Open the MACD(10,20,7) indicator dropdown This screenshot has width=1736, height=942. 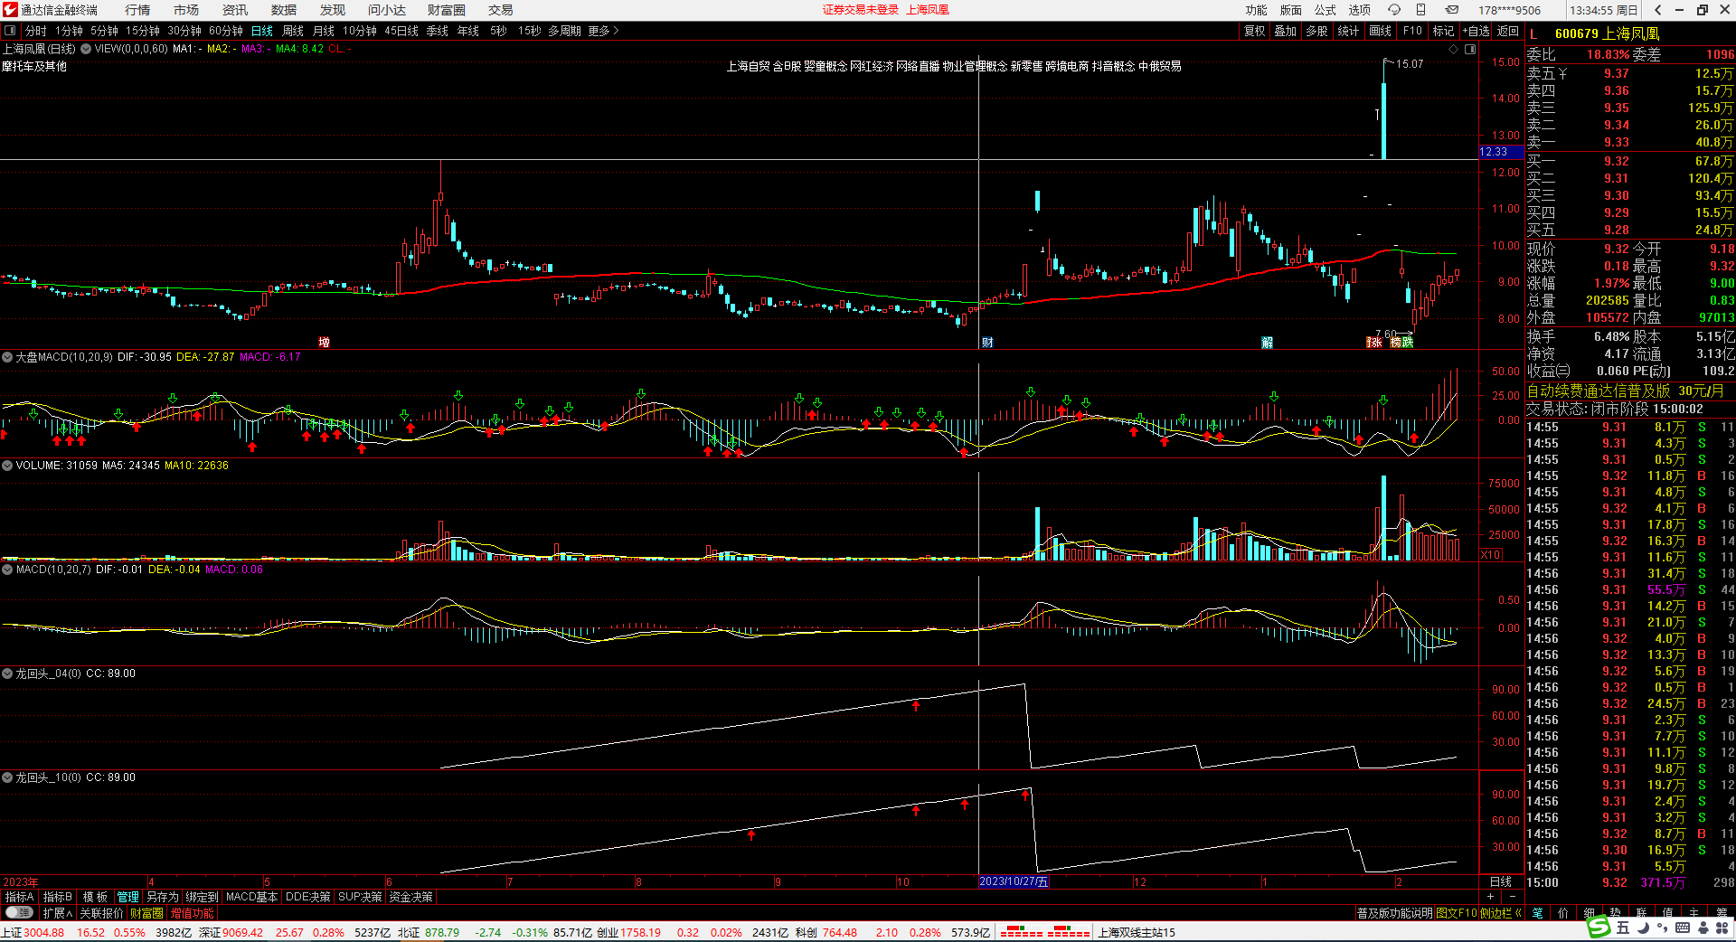[7, 570]
